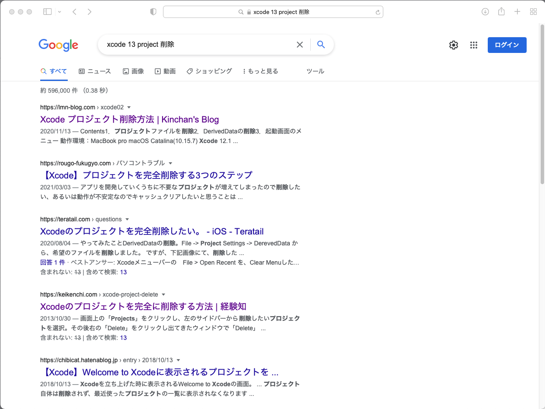Image resolution: width=545 pixels, height=409 pixels.
Task: Open もっと見る menu
Action: click(x=260, y=71)
